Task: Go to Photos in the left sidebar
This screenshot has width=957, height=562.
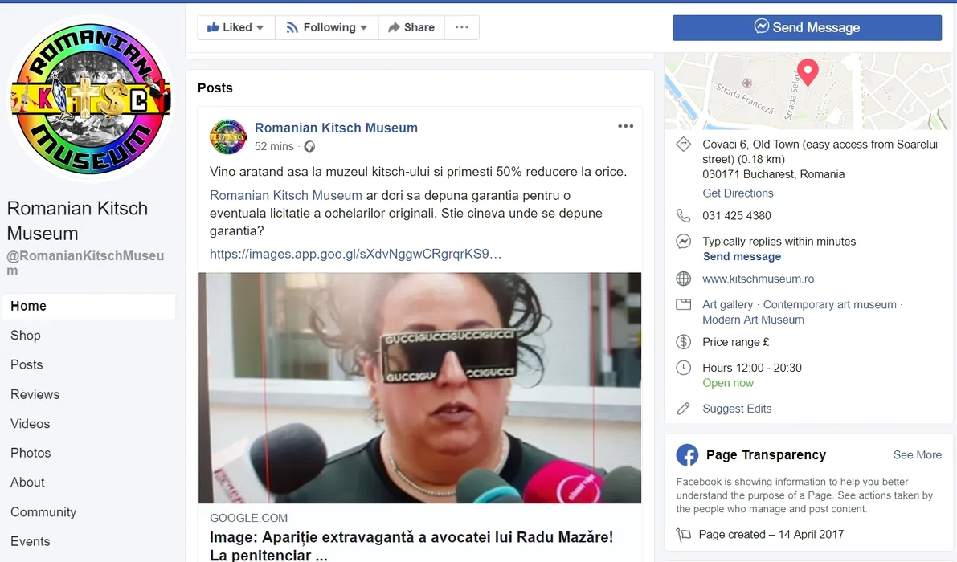Action: [31, 453]
